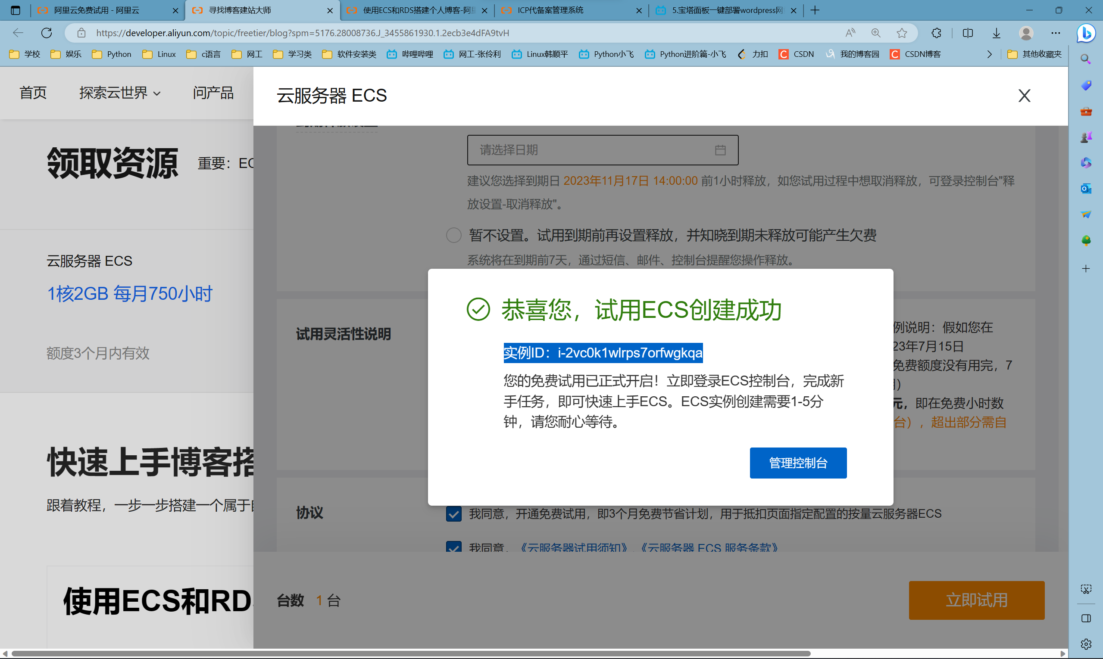
Task: Toggle the 云服务器试用须知 agreement checkbox
Action: (453, 547)
